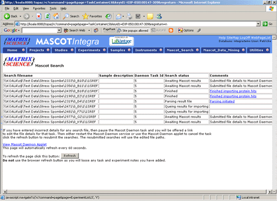Click the green Refresh toolbar icon
The width and height of the screenshot is (277, 201).
[x=48, y=16]
